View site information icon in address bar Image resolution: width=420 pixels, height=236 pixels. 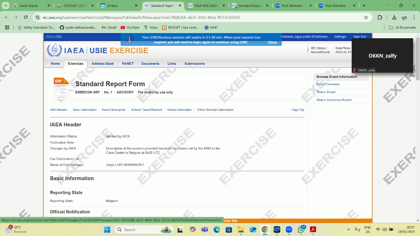[x=37, y=17]
